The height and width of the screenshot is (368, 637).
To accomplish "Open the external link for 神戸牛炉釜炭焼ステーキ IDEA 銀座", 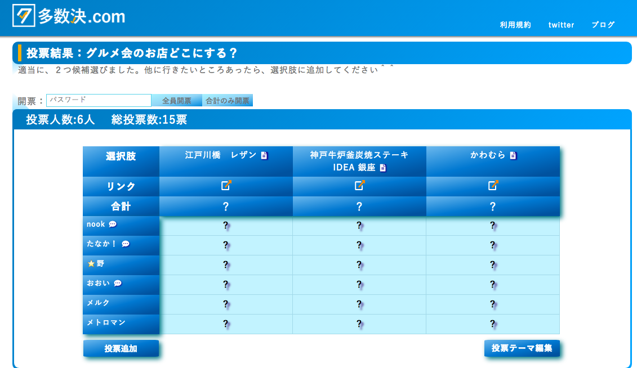I will 359,185.
